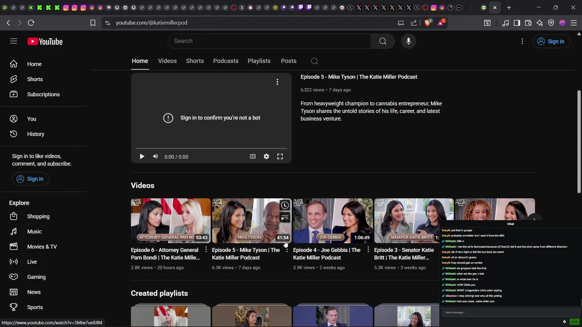Open Brave Leo AI sparkle icon

tap(540, 23)
